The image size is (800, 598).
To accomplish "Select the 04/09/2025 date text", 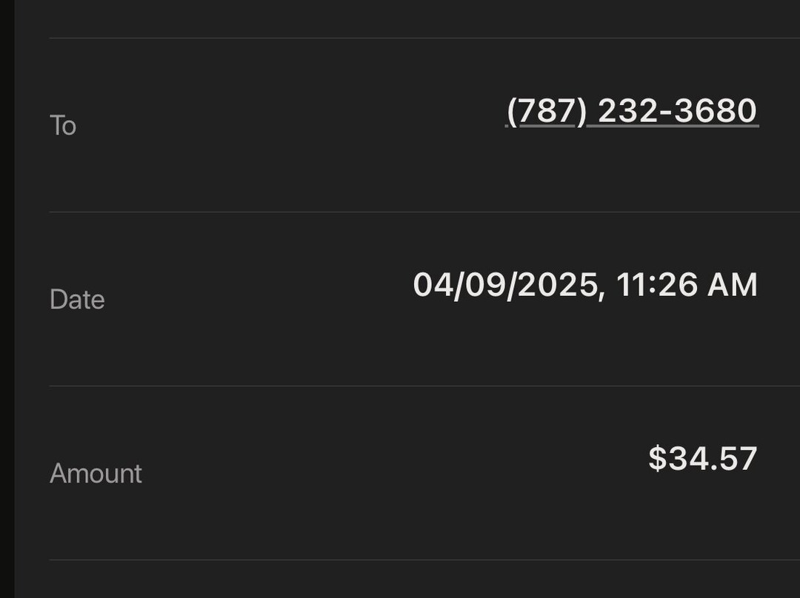I will point(505,285).
